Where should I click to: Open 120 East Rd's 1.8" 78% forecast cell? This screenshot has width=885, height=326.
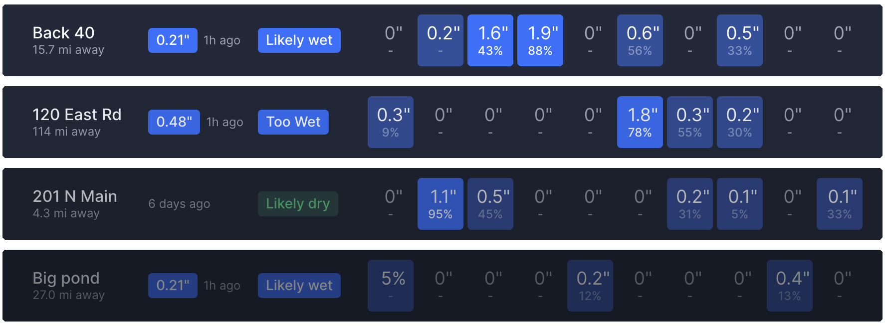(640, 122)
